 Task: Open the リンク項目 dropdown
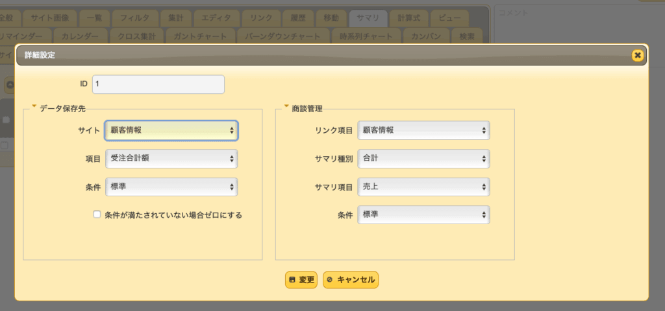(x=423, y=130)
